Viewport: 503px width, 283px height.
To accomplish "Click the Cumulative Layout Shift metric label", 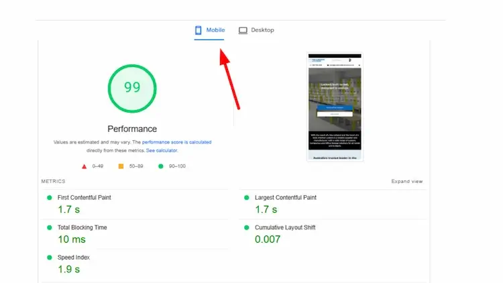I will (x=286, y=227).
